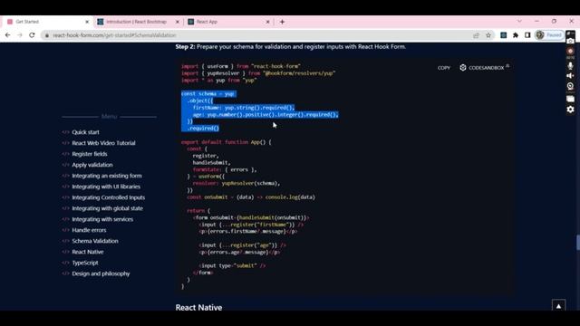Open the tab search dropdown chevron
The image size is (580, 326).
pos(519,21)
